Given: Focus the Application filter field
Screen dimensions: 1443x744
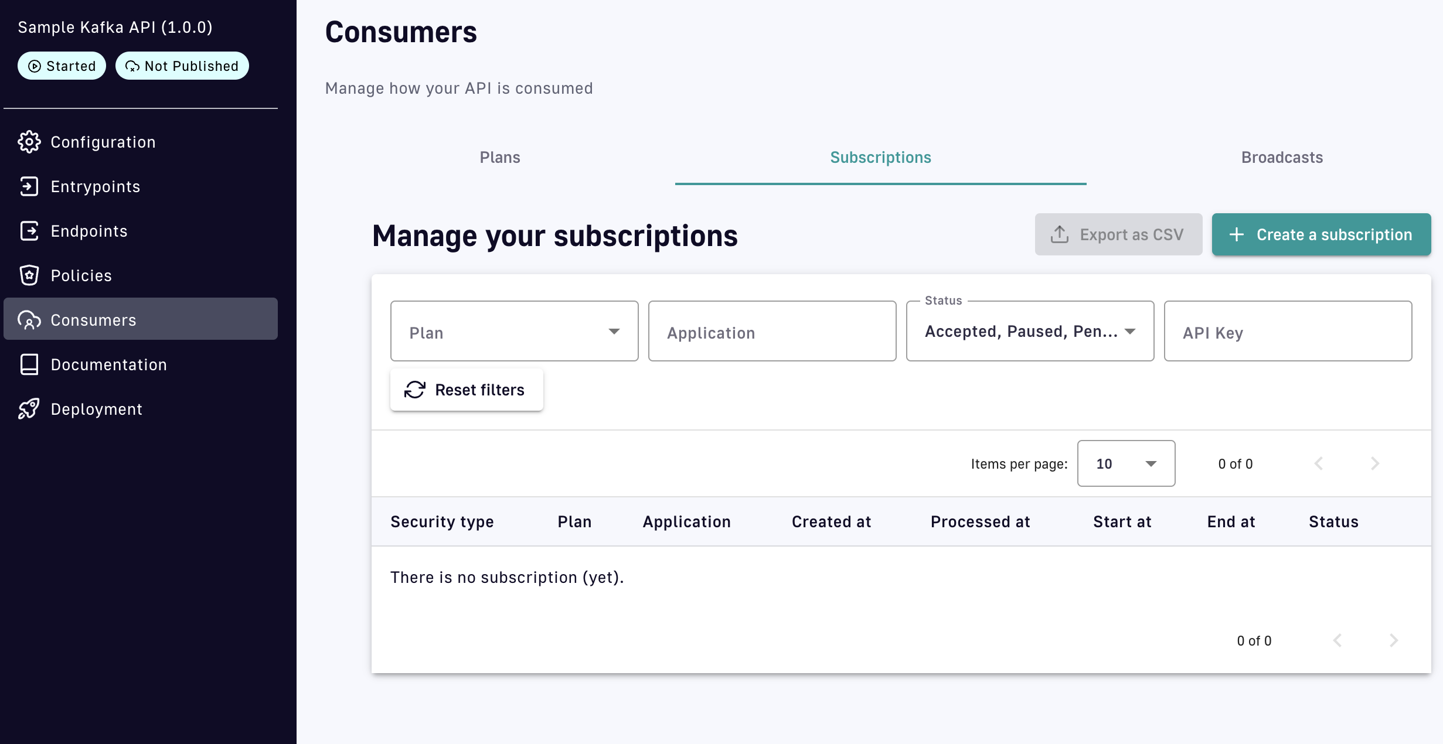Looking at the screenshot, I should point(772,331).
